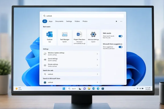Open the weather widget showing Sunny

(x=19, y=89)
